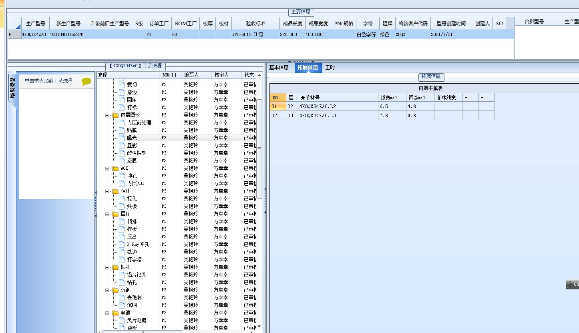Viewport: 579px width, 333px height.
Task: Click film number 4X0QX04ZA0.L3 cell
Action: coord(338,115)
